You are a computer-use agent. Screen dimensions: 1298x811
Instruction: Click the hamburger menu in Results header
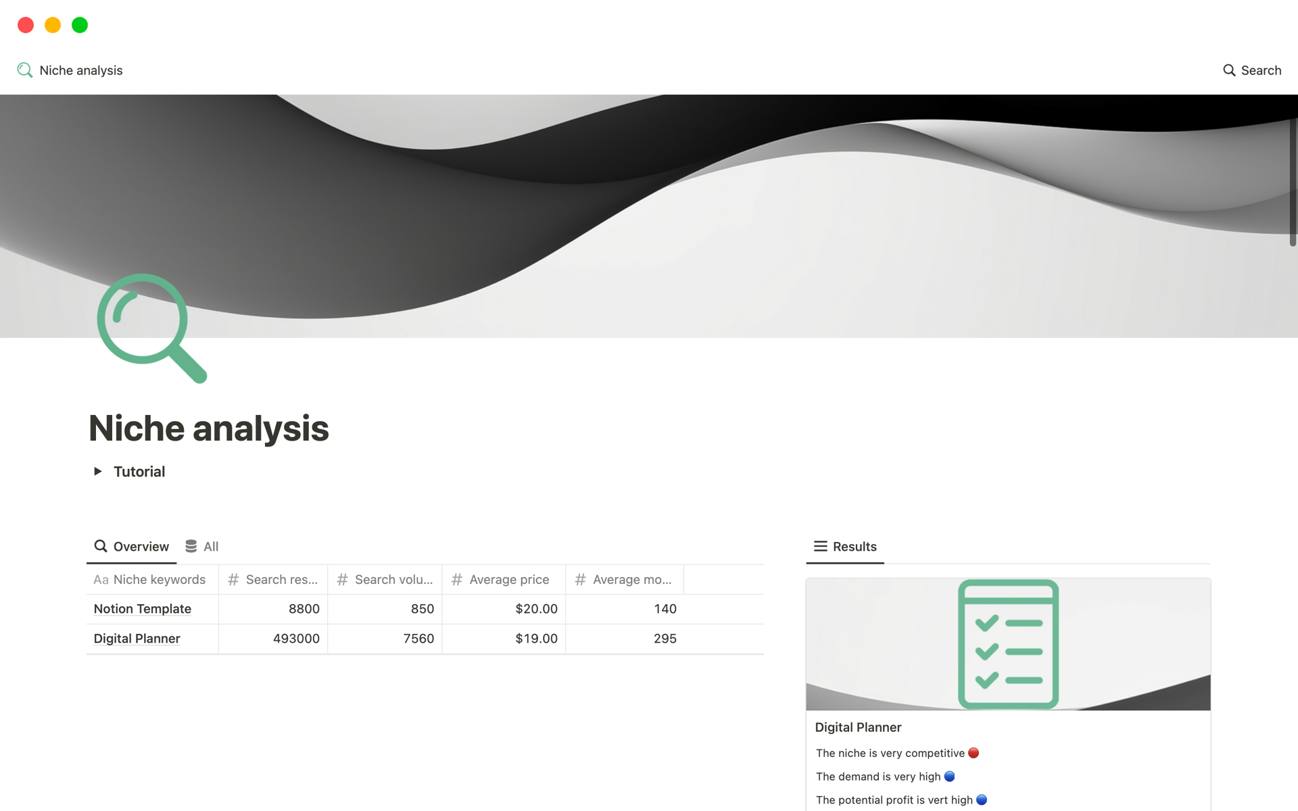pos(821,545)
